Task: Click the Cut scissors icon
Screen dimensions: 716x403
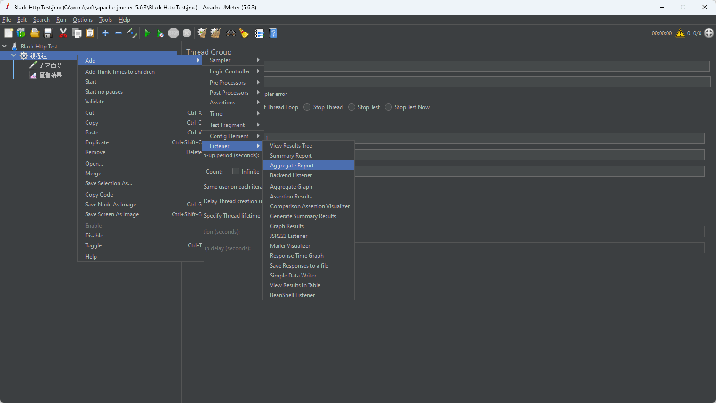Action: (x=63, y=33)
